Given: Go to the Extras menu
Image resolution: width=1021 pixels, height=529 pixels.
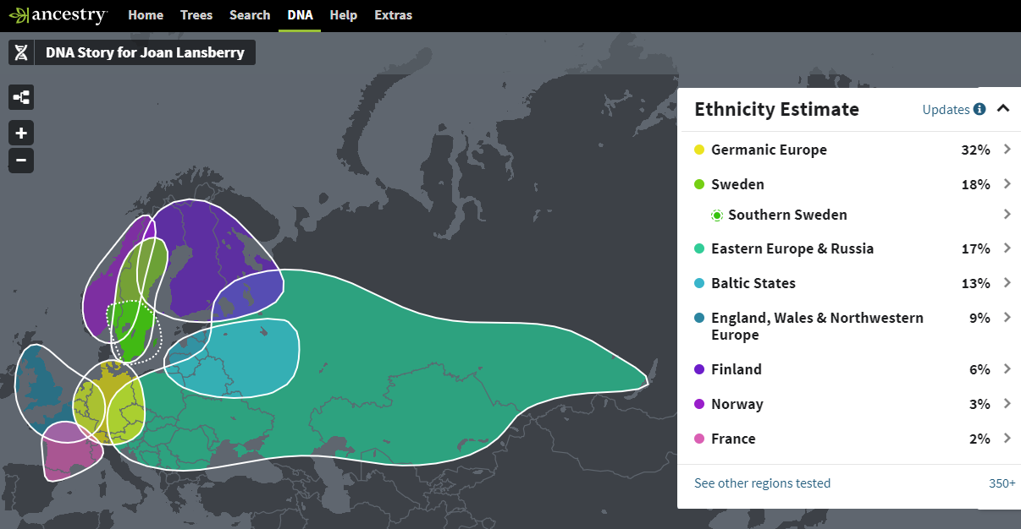Looking at the screenshot, I should click(x=393, y=15).
